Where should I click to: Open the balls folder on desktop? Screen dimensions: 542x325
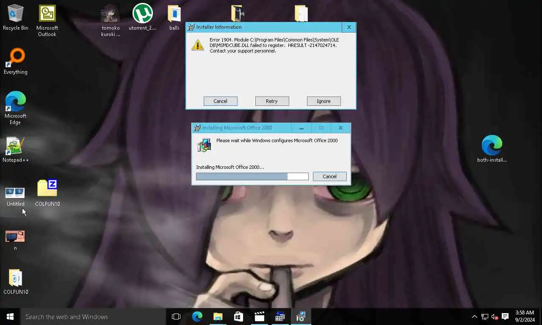pos(174,18)
